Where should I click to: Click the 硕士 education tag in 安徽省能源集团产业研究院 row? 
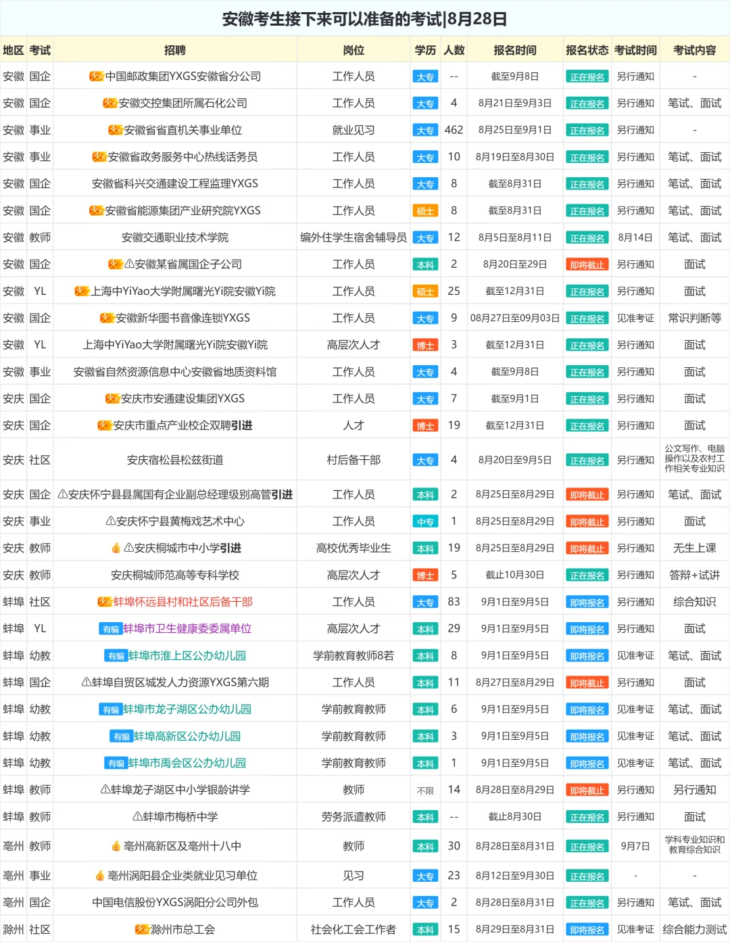425,211
